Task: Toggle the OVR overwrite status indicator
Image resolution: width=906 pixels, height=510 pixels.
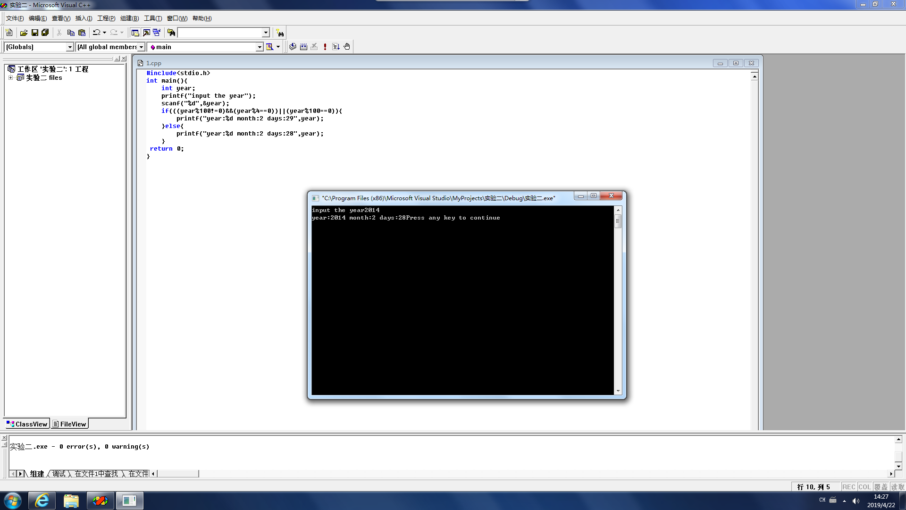Action: pos(881,487)
